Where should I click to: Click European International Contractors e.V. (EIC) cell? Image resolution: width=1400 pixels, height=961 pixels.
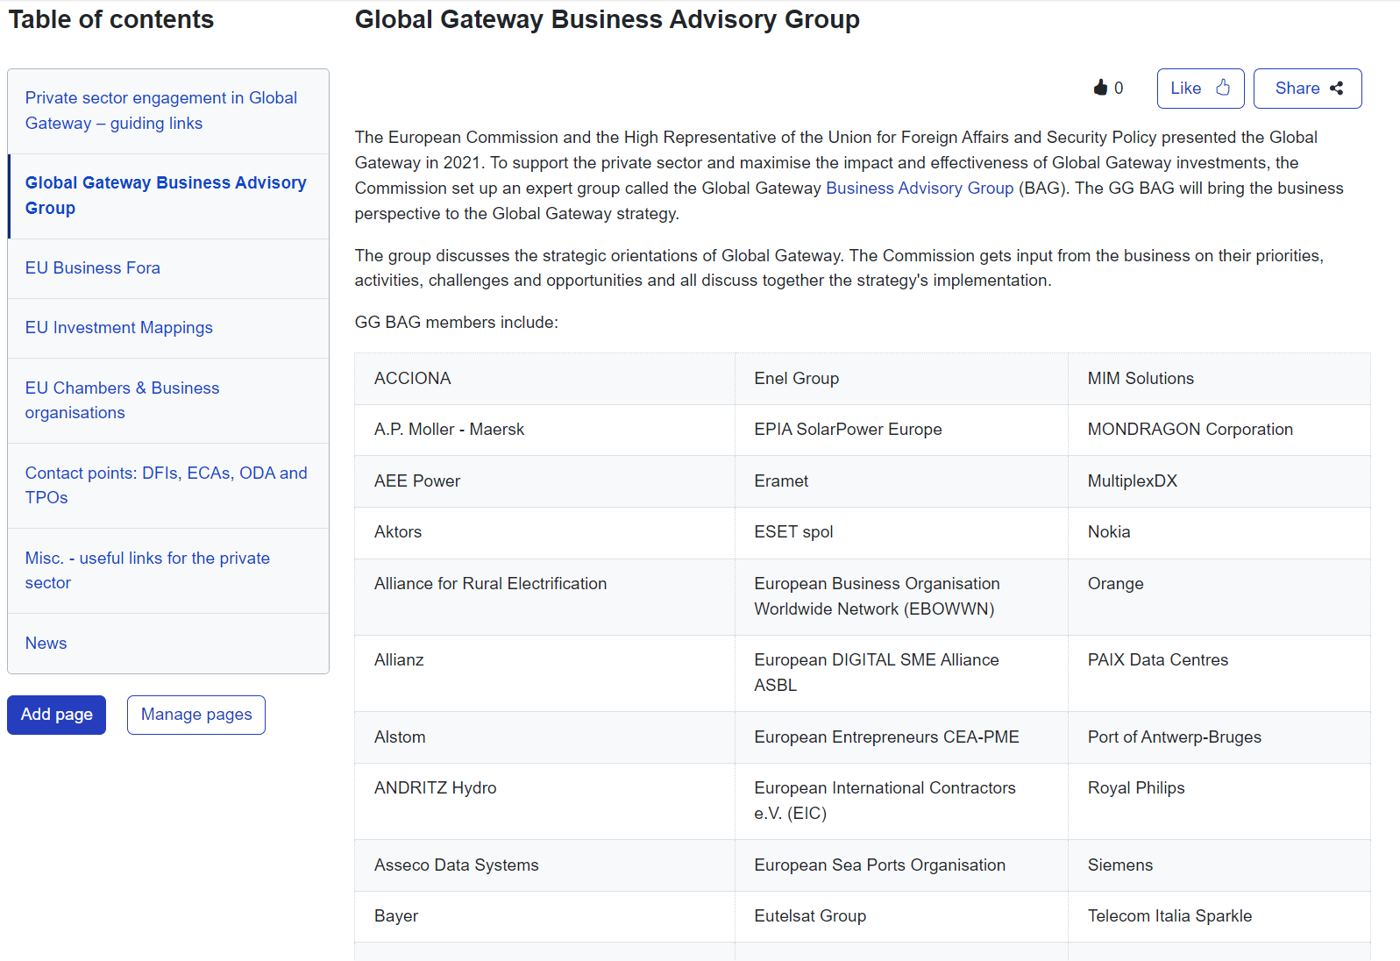pos(901,801)
